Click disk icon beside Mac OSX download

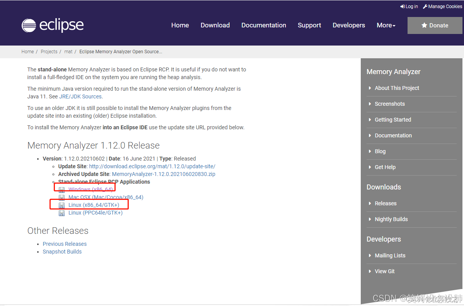coord(62,197)
